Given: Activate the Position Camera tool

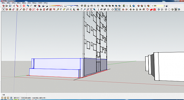Looking at the screenshot, I should coord(98,9).
